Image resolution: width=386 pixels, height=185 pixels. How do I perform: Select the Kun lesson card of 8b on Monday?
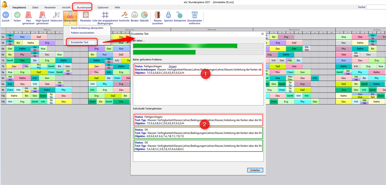coord(47,78)
